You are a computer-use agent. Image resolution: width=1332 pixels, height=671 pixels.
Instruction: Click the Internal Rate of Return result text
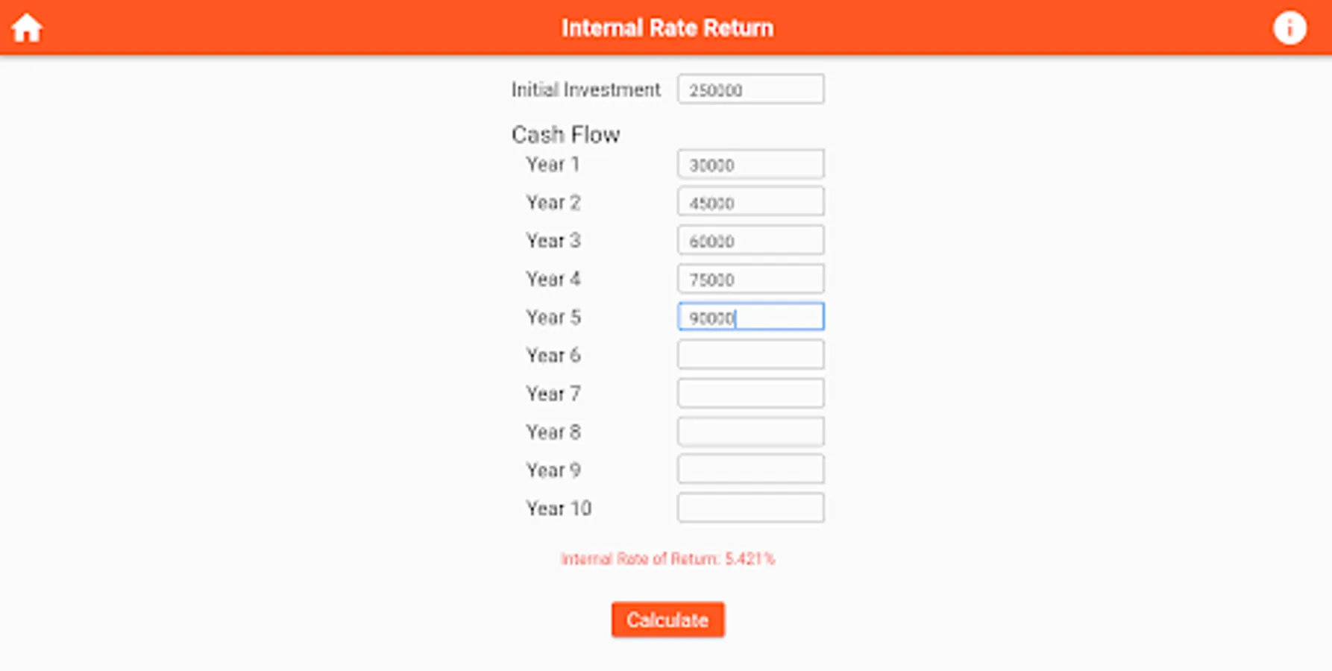667,559
